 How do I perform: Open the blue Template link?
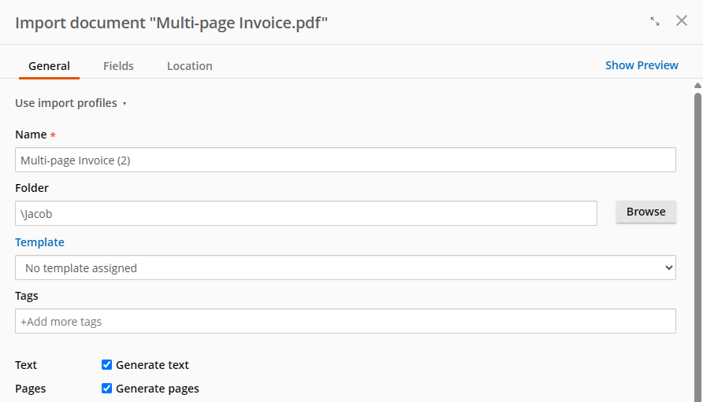click(39, 242)
